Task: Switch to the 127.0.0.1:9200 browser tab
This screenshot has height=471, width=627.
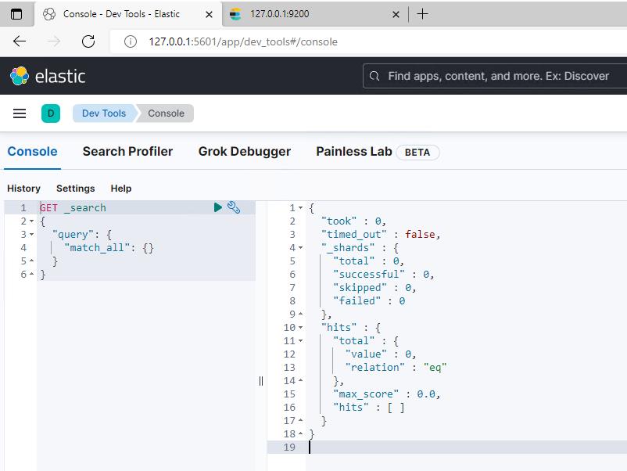Action: pos(315,14)
